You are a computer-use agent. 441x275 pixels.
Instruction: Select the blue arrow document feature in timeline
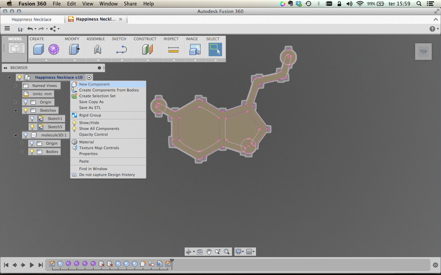point(160,264)
